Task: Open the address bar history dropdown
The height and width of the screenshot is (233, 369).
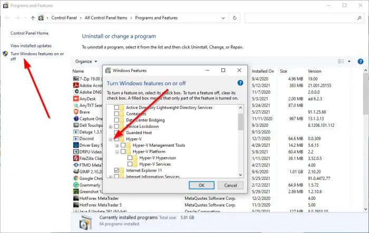Action: [223, 18]
